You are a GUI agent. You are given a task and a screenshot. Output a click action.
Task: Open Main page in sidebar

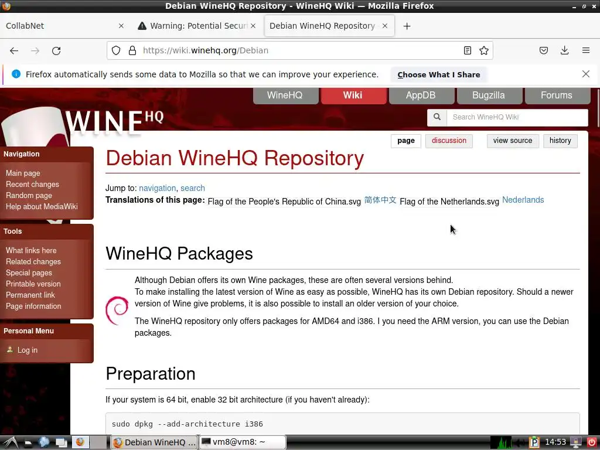click(23, 173)
